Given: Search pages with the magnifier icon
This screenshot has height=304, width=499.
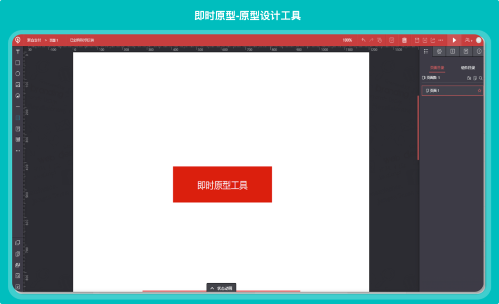Looking at the screenshot, I should (x=480, y=78).
